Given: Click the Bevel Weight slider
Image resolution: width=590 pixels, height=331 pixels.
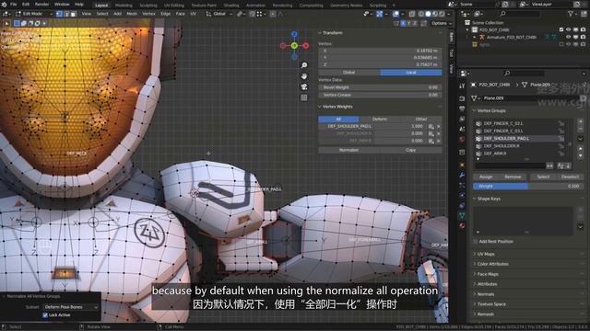Looking at the screenshot, I should tap(380, 87).
